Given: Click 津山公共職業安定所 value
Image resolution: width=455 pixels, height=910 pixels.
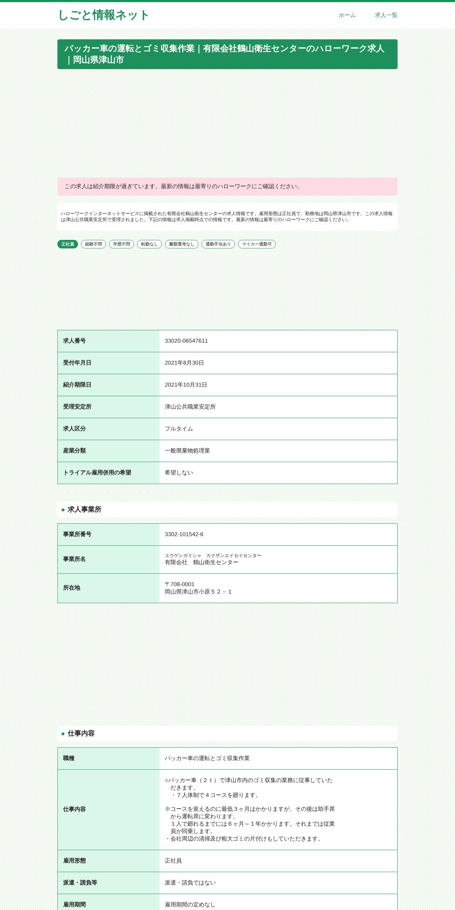Looking at the screenshot, I should pos(190,407).
